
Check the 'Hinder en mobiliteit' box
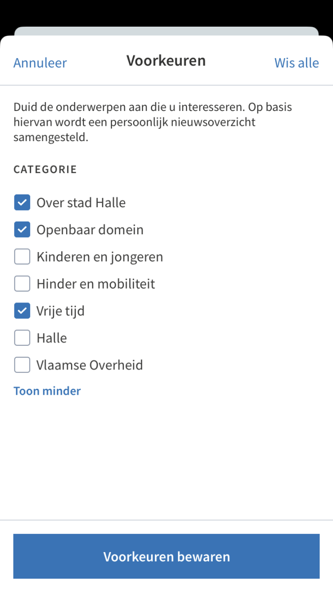(22, 284)
